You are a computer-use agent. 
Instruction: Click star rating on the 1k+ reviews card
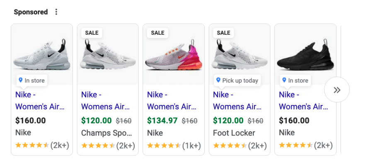[x=164, y=145]
